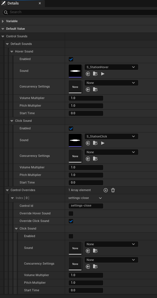The image size is (157, 298).
Task: Open default Click Sound Concurrency Settings dropdown
Action: 111,152
